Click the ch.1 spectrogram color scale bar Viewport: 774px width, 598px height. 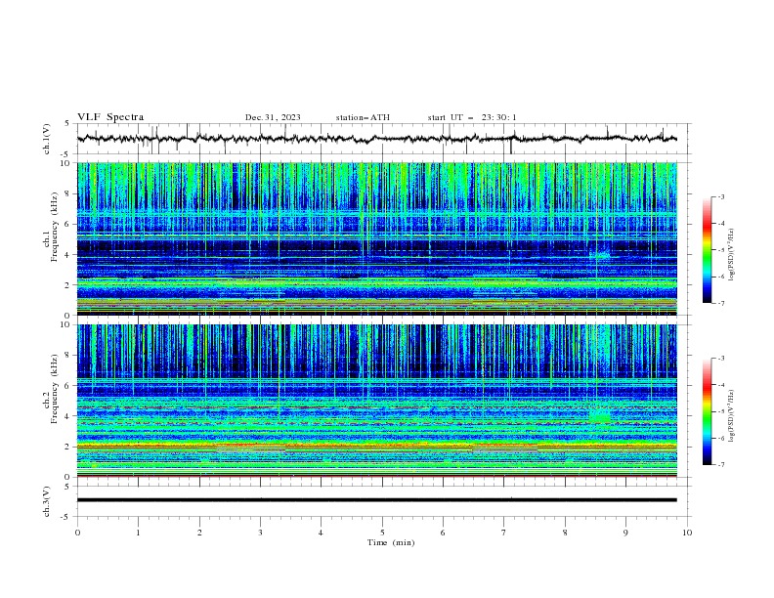tap(707, 250)
